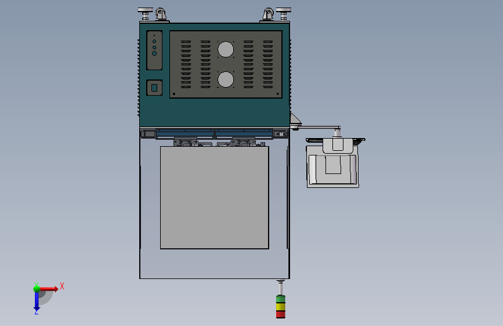The image size is (503, 326).
Task: Select the large gray square panel in the model
Action: 215,197
